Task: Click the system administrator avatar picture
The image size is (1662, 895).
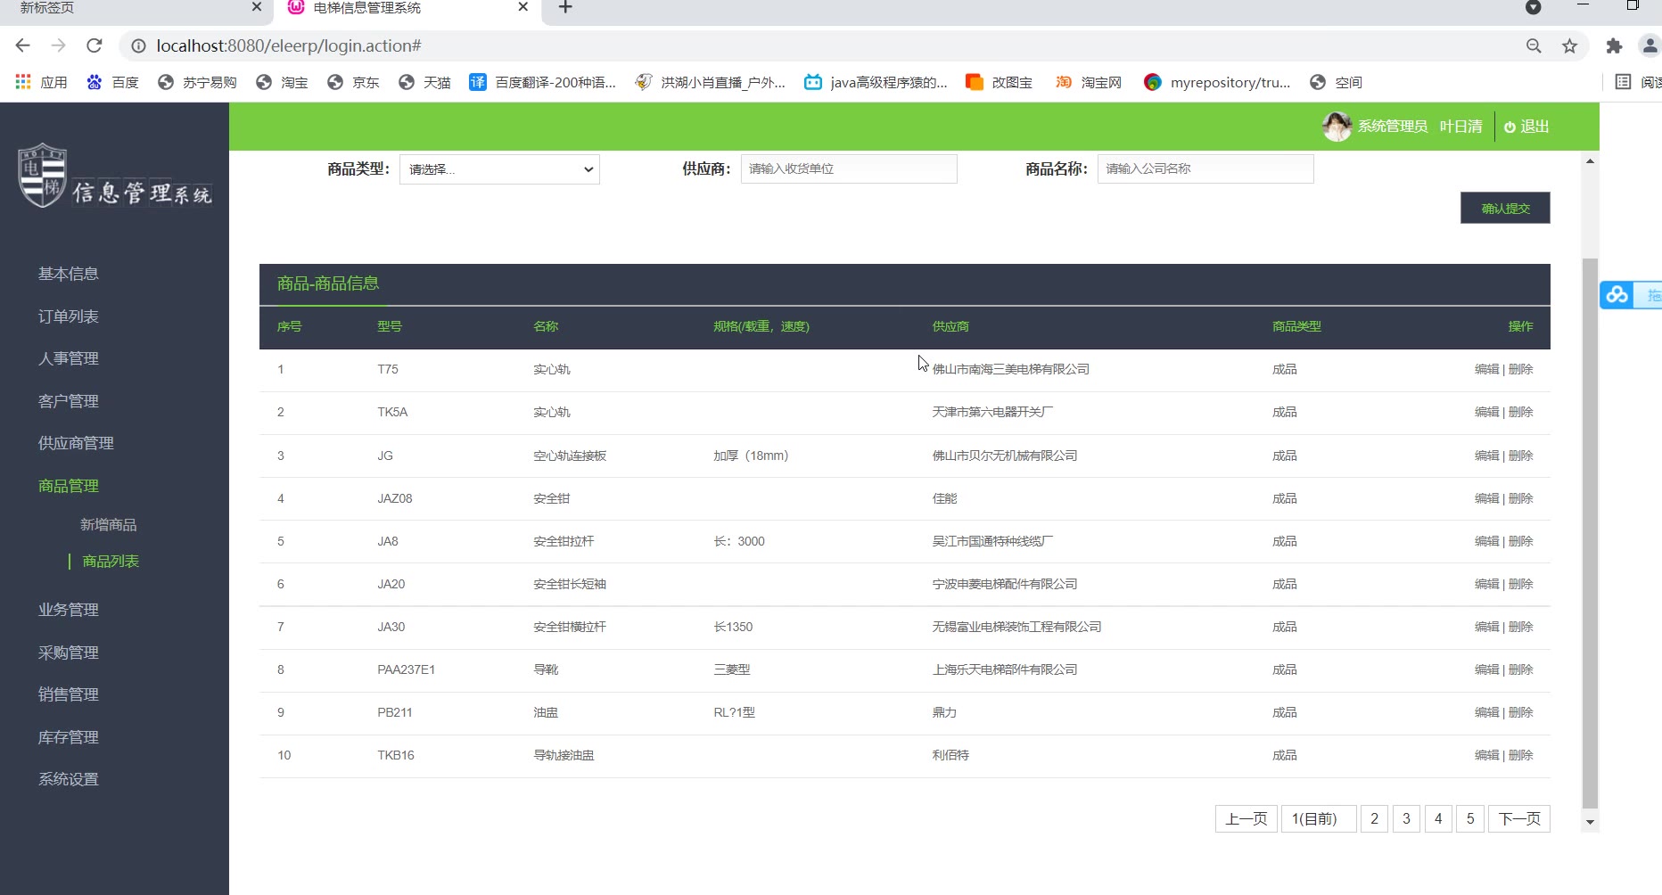Action: pos(1337,127)
